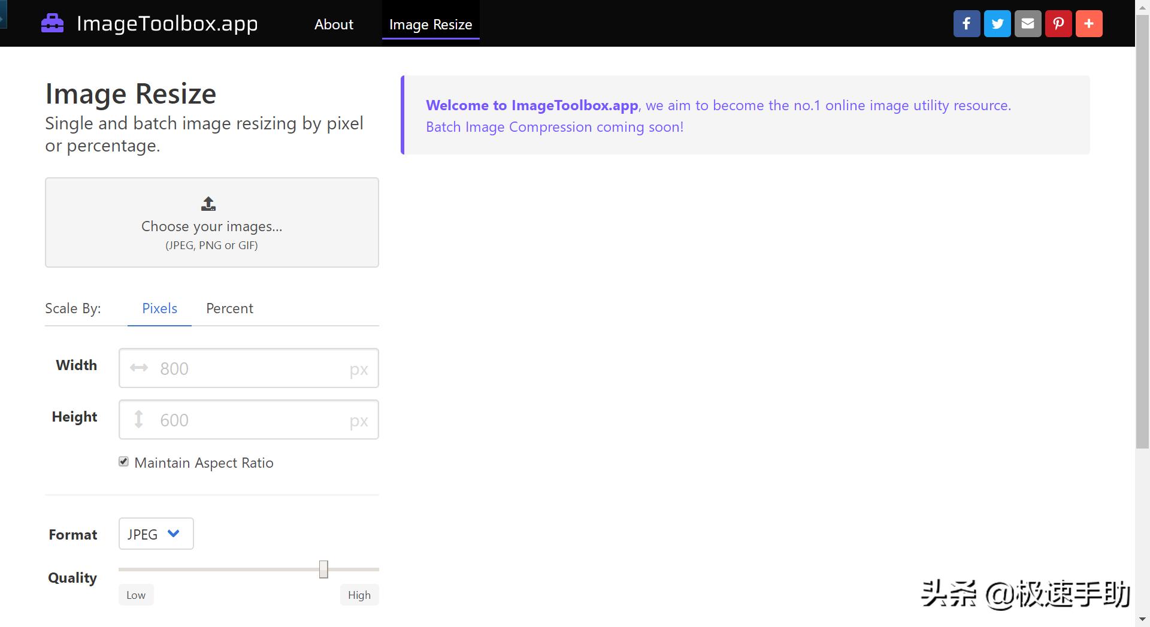
Task: Share page via Twitter icon
Action: [x=997, y=24]
